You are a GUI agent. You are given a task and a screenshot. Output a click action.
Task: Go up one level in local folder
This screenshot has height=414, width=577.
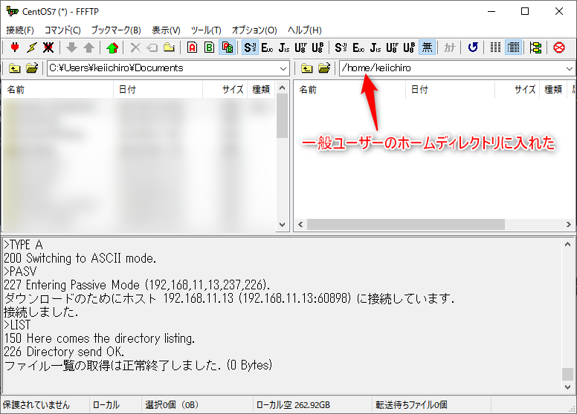14,68
